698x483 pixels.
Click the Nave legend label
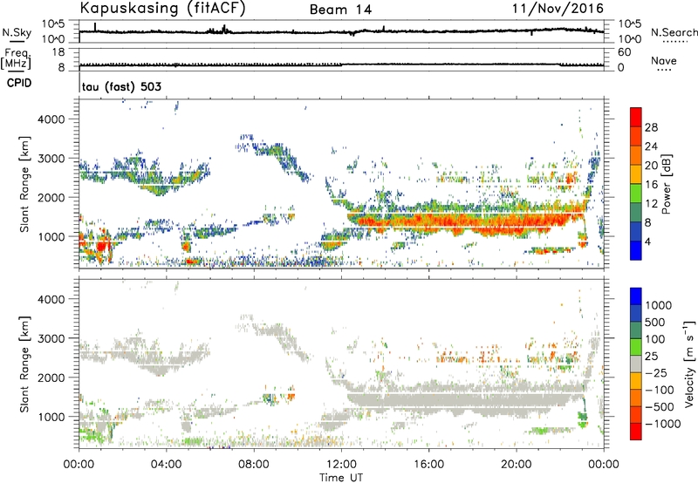coord(663,61)
